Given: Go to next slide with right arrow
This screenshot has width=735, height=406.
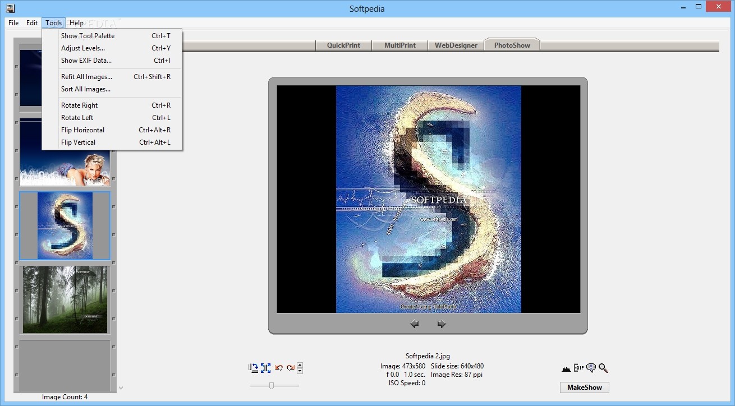Looking at the screenshot, I should [442, 324].
